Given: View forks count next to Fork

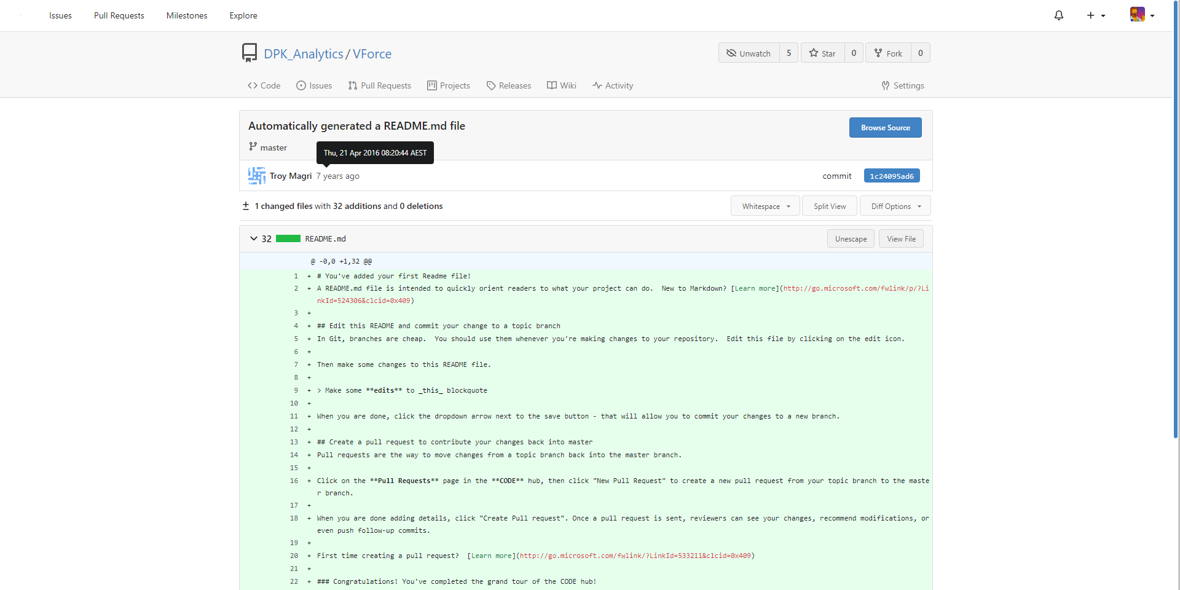Looking at the screenshot, I should click(x=921, y=53).
